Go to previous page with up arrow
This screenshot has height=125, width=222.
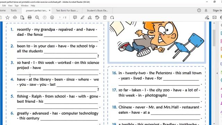point(45,18)
